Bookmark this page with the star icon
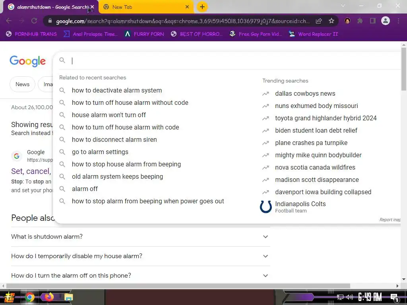Image resolution: width=407 pixels, height=305 pixels. (x=331, y=21)
